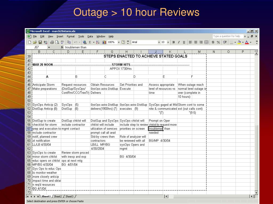Open the File menu

(35, 36)
